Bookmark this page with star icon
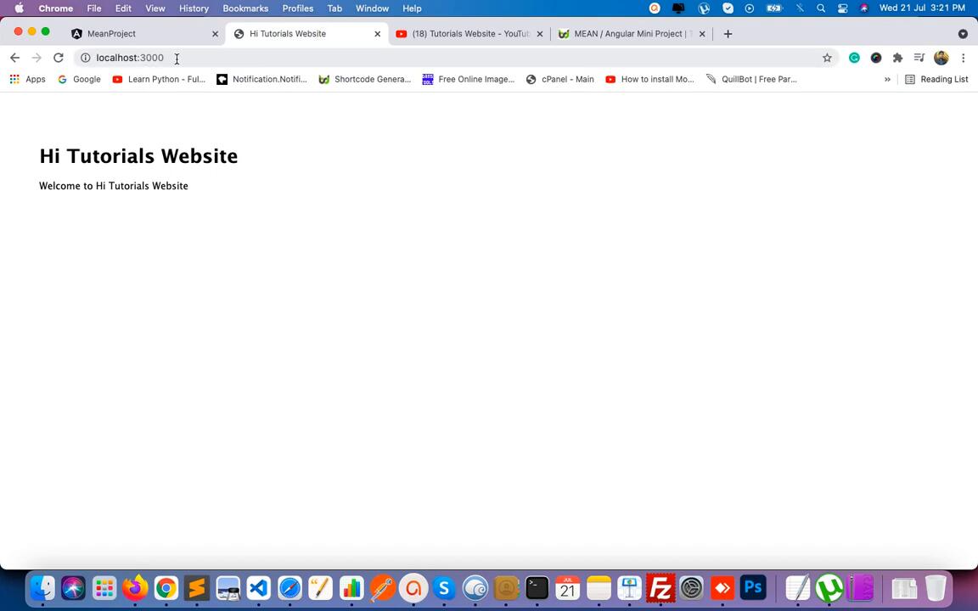The width and height of the screenshot is (978, 611). click(827, 58)
